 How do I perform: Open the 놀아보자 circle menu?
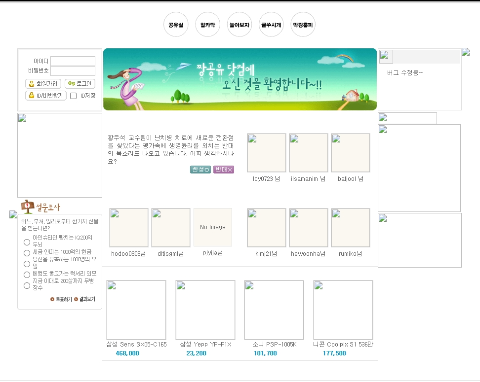coord(240,25)
